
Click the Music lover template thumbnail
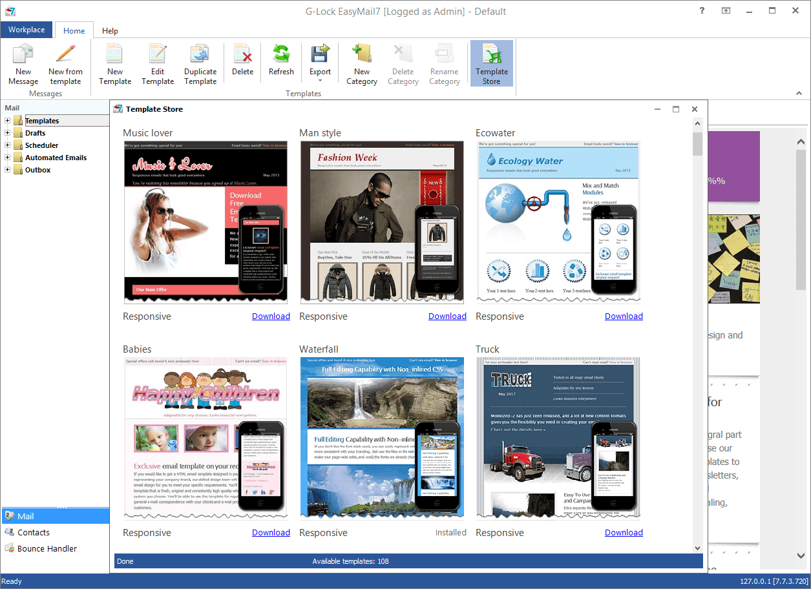pos(205,222)
